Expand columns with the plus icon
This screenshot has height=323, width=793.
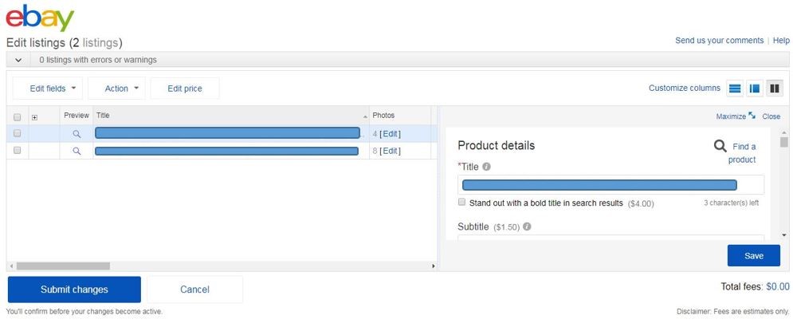(34, 117)
